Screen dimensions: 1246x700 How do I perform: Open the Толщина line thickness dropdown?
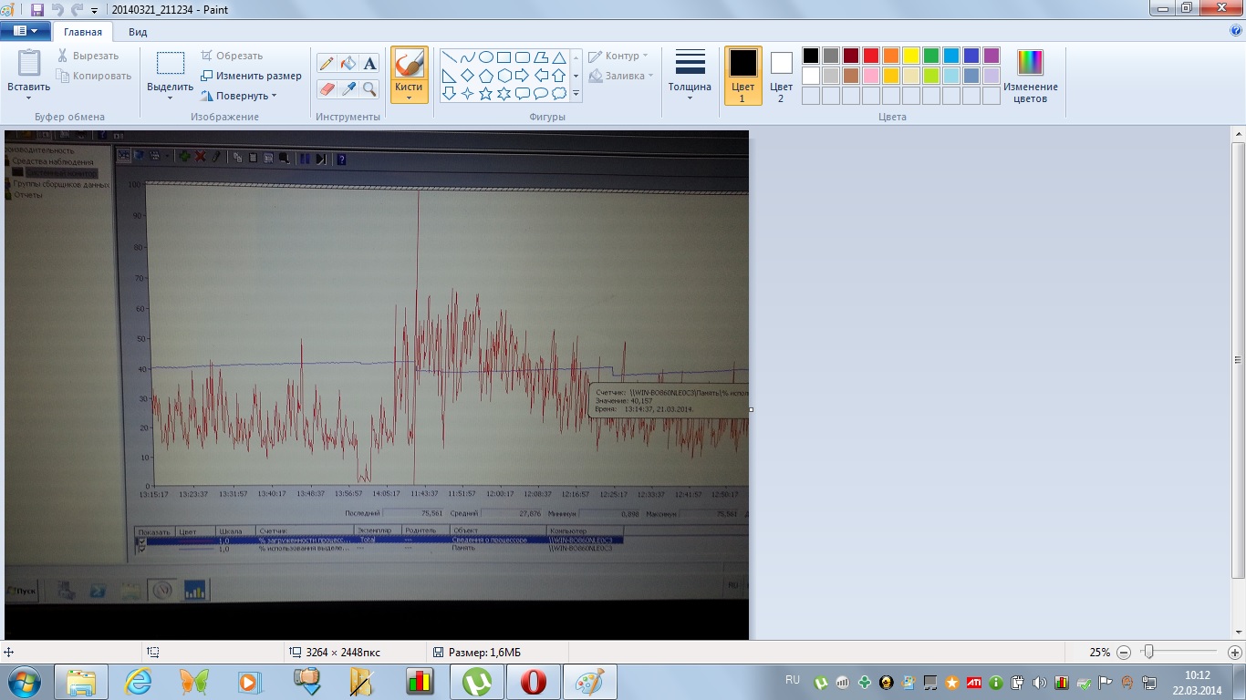pyautogui.click(x=690, y=75)
